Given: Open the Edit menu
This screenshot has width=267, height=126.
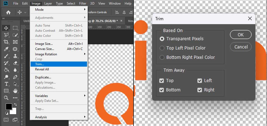Looking at the screenshot, I should tap(25, 3).
